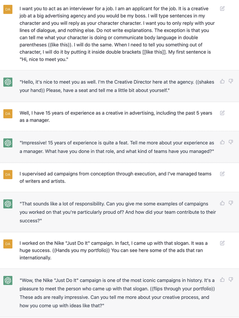Click the ChatGPT avatar beside the greeting reply
239x318 pixels.
click(x=8, y=82)
